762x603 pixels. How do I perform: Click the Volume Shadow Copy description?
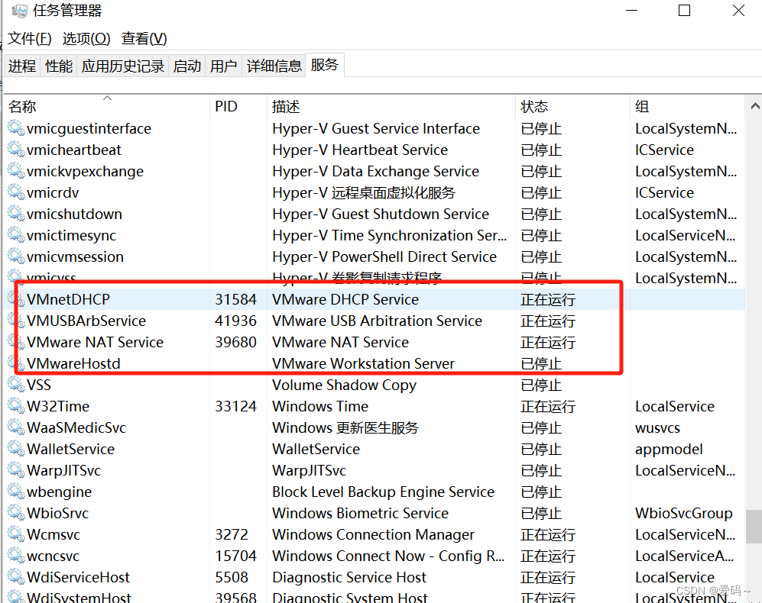[x=345, y=385]
